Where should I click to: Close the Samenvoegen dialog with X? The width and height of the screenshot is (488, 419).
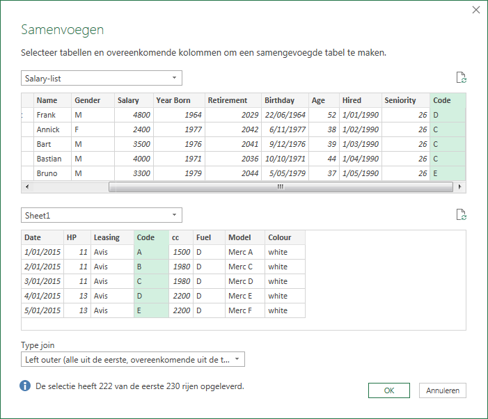pos(475,10)
